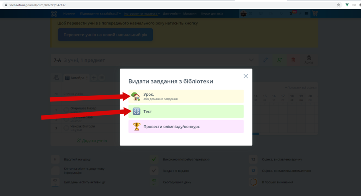
Task: Open Інструменти педагога dropdown menu
Action: [x=142, y=13]
